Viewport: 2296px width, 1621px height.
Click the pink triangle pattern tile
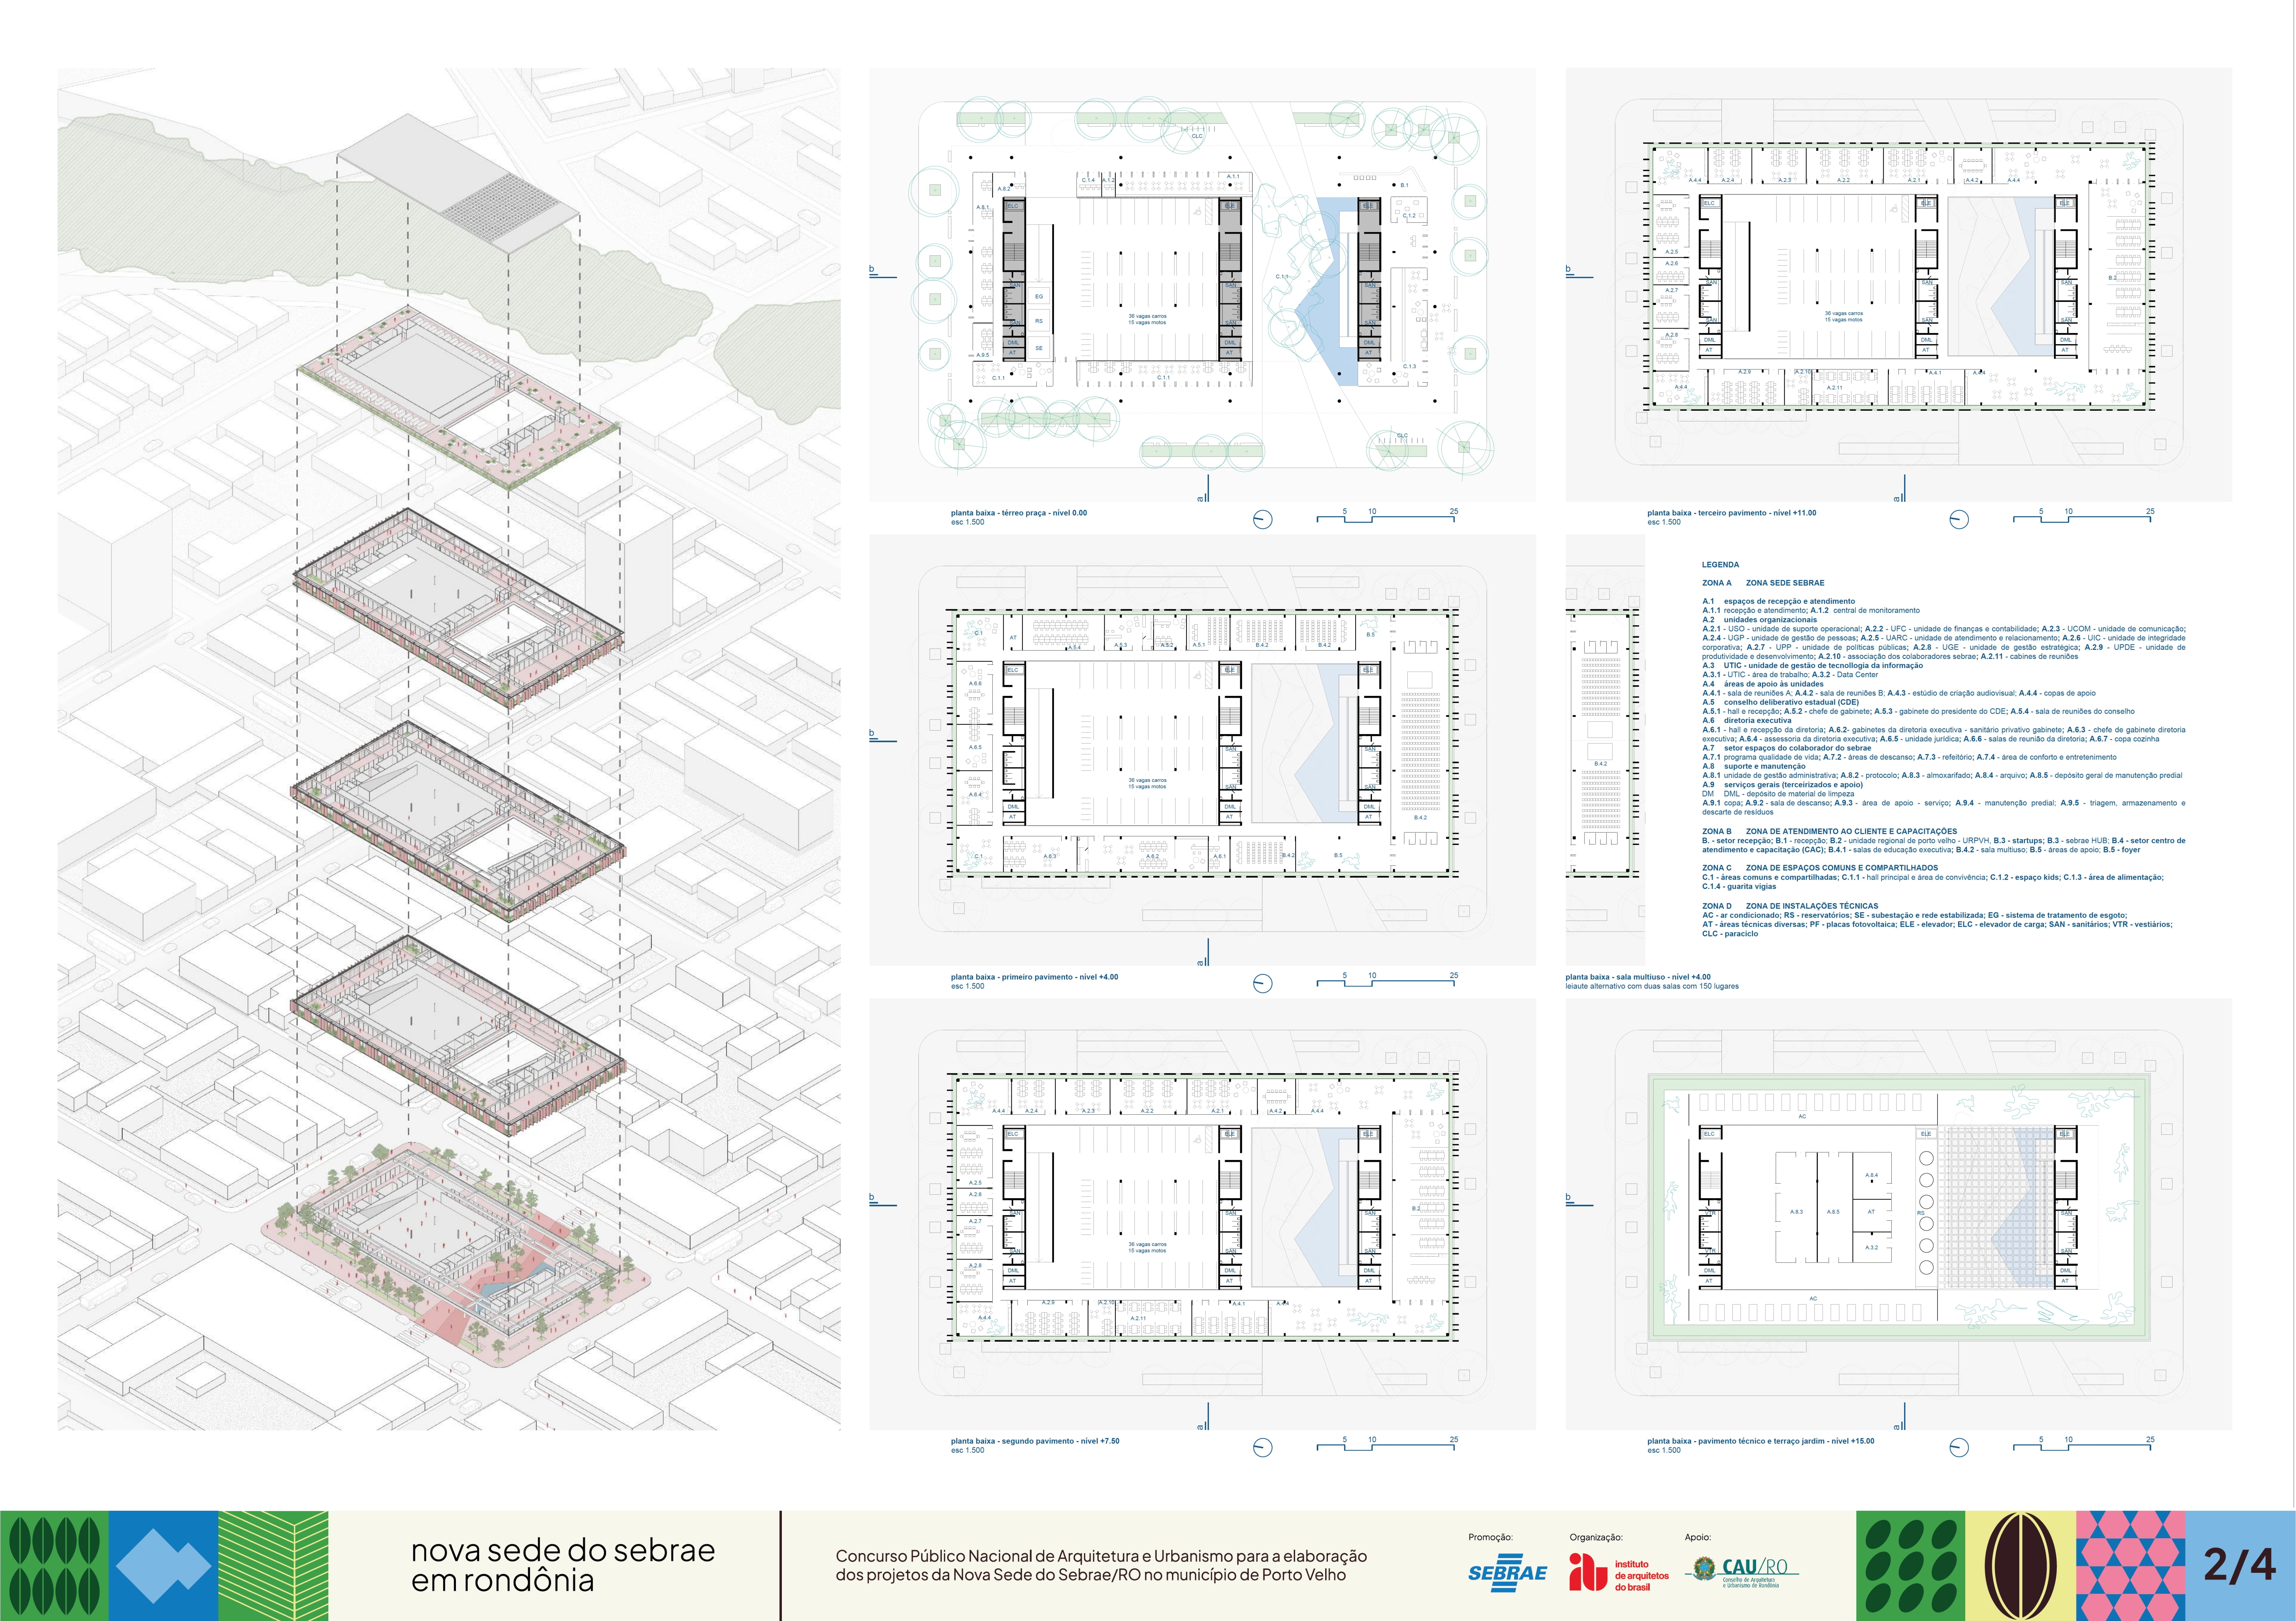pyautogui.click(x=2130, y=1566)
